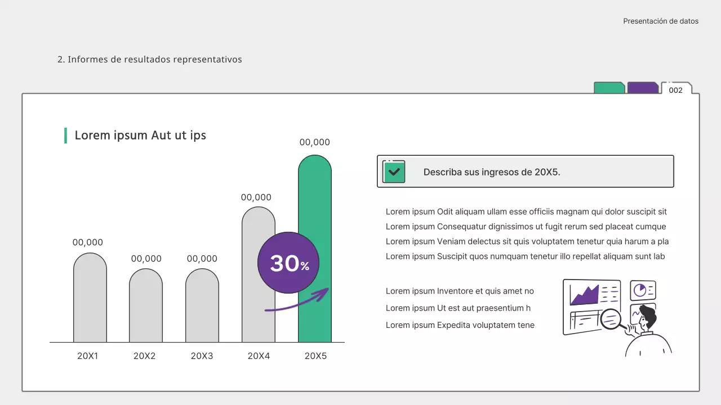Click the 'Presentación de datos' header link
721x405 pixels.
(660, 21)
